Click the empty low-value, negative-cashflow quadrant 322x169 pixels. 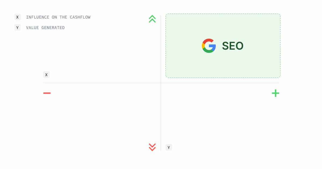point(102,118)
